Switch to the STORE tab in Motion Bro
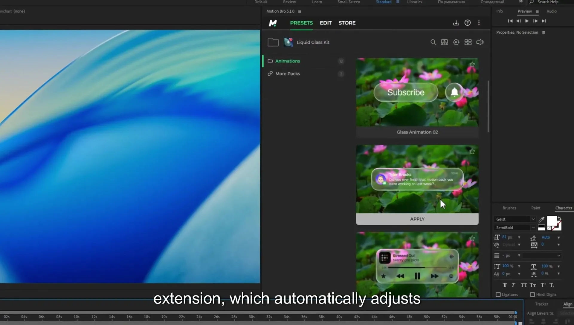Screen dimensions: 574x325 [347, 23]
